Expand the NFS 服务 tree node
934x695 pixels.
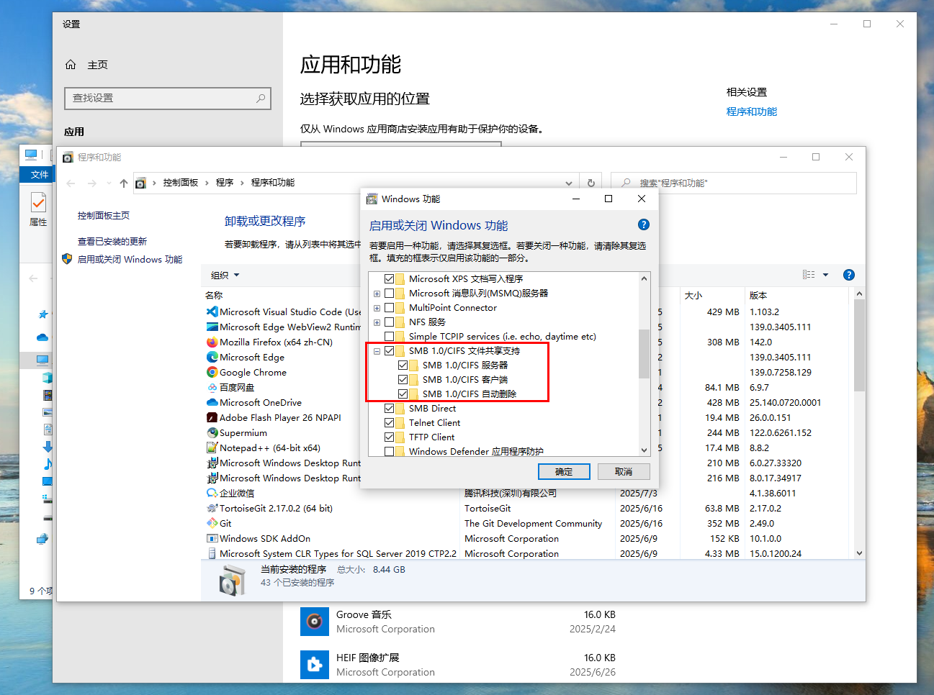377,322
